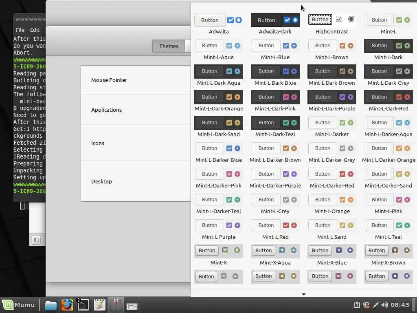Select the Mint-L-Dark-Blue theme
This screenshot has width=417, height=313.
click(x=275, y=75)
